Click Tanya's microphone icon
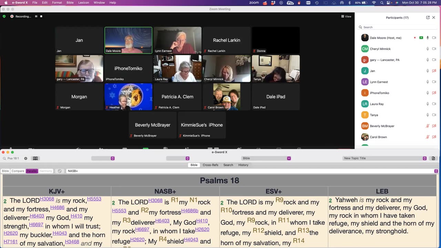The width and height of the screenshot is (441, 248). (x=428, y=115)
